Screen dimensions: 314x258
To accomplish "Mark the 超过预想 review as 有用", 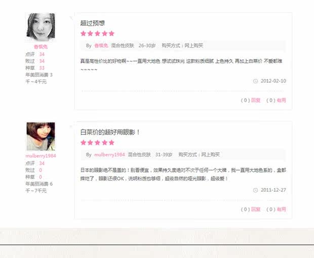I will coord(282,100).
